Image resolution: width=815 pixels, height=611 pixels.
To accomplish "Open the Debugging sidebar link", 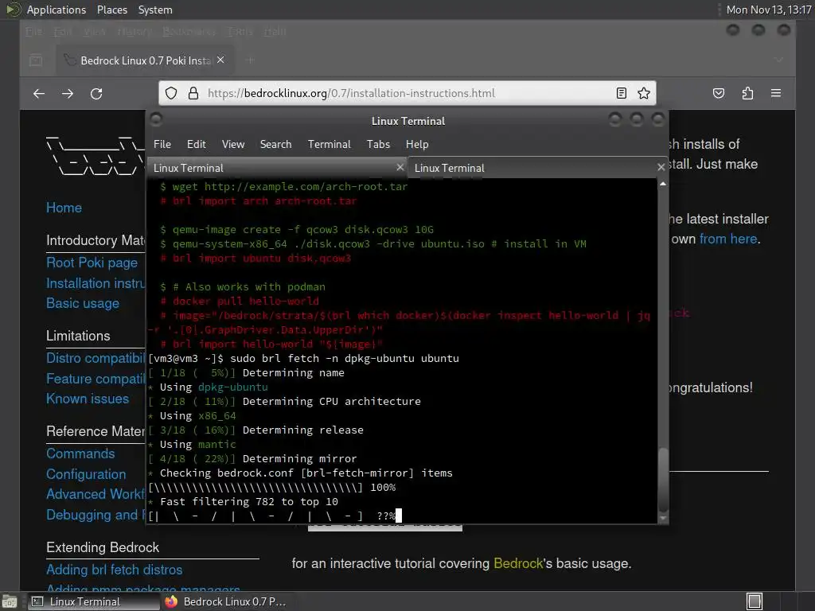I will click(x=96, y=515).
